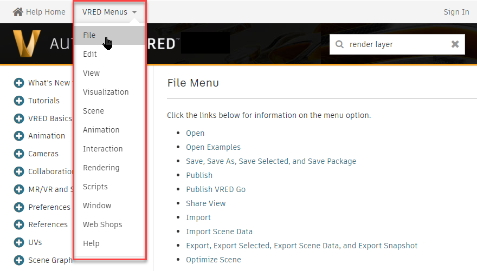Clear the search field with X icon
The width and height of the screenshot is (477, 271).
click(455, 44)
